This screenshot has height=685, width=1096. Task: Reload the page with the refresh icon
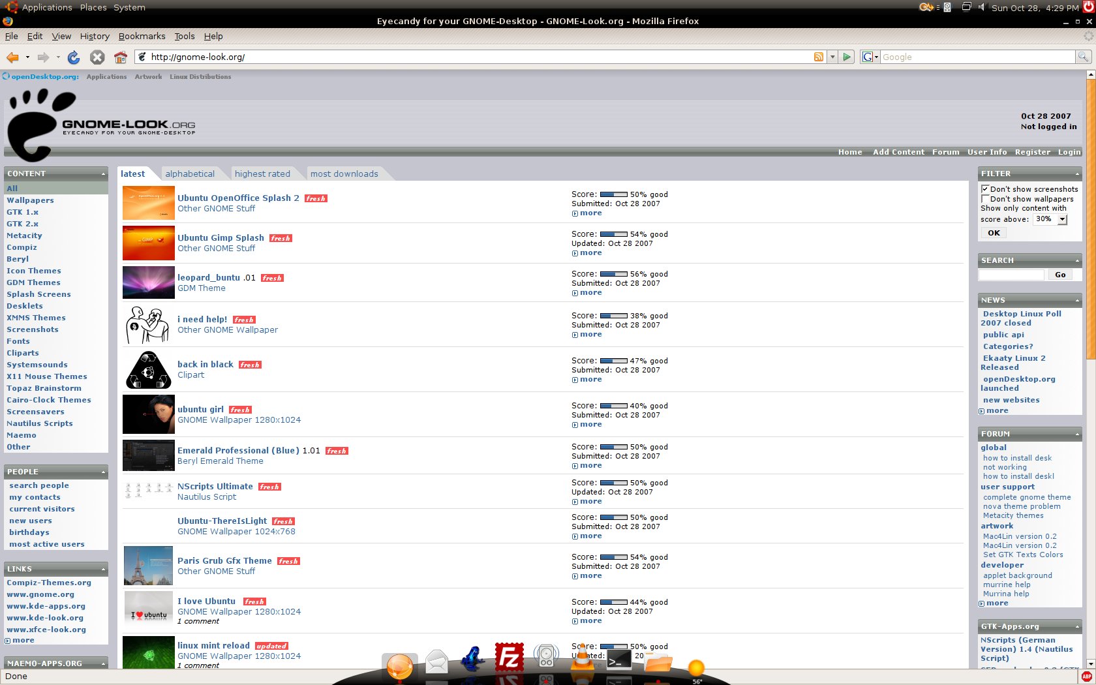pos(74,57)
